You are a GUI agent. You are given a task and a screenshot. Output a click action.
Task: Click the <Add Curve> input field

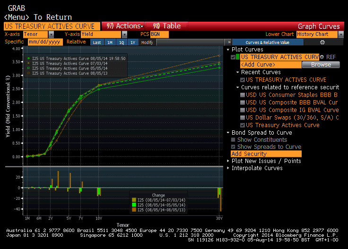[x=271, y=65]
